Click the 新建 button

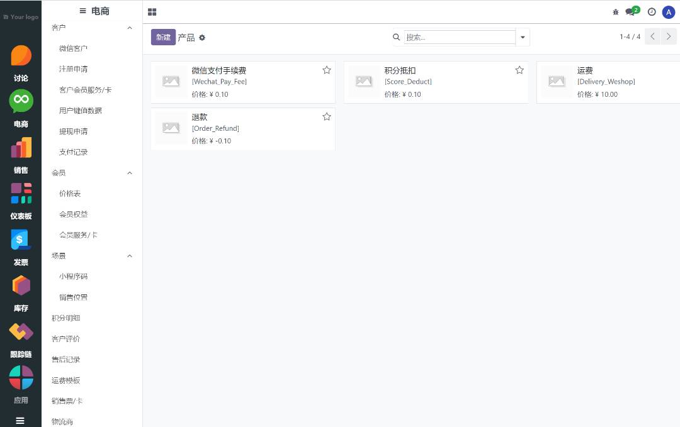coord(163,37)
